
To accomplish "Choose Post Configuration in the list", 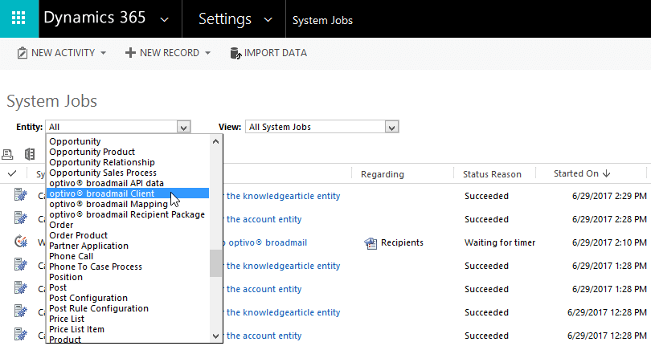I will pos(88,298).
